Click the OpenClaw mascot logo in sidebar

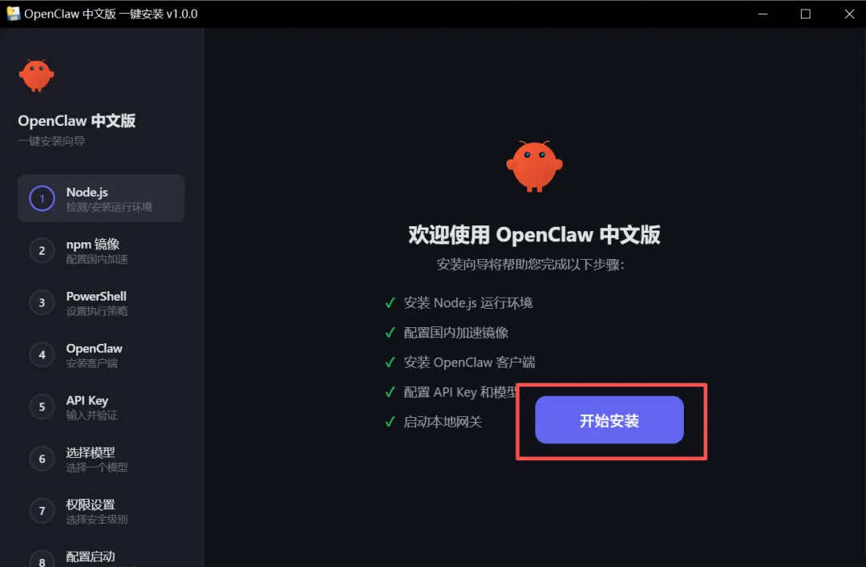(x=36, y=75)
